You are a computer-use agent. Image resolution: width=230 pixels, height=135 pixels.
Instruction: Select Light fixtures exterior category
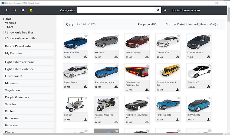point(28,62)
